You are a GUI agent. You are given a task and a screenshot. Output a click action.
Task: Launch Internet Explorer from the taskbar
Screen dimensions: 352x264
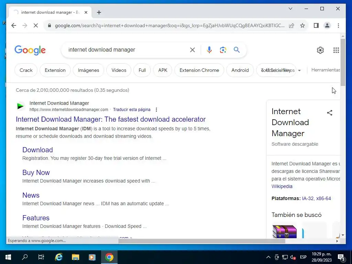[x=58, y=257]
